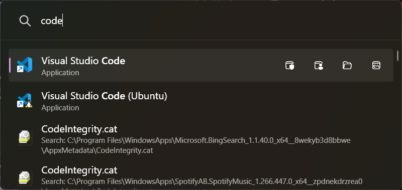The image size is (402, 190).
Task: Click file icon of BingSearch CodeIntegrity.cat
Action: pos(24,138)
